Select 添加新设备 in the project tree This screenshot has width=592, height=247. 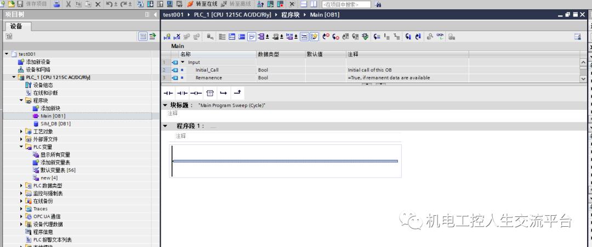click(38, 62)
